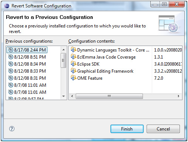
Task: Click the OME Feature plugin icon
Action: point(74,78)
